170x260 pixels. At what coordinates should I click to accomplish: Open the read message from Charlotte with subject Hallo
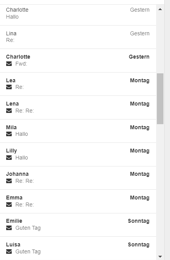point(78,15)
